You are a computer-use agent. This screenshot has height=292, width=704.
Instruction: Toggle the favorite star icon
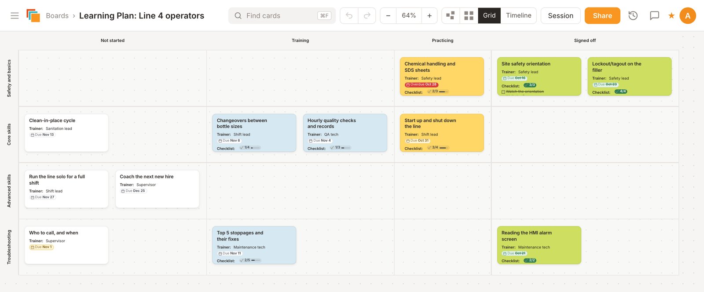click(x=671, y=16)
